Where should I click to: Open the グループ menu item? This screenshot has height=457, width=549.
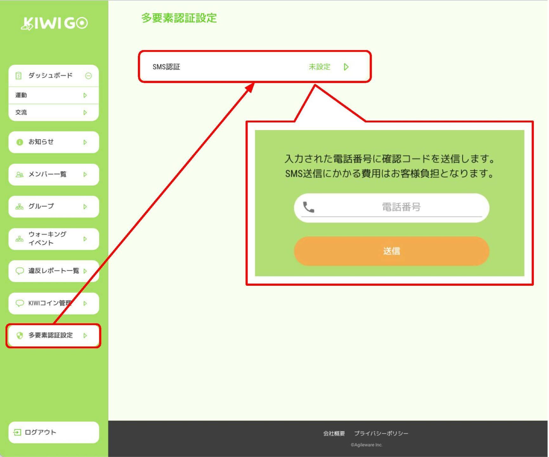point(54,207)
